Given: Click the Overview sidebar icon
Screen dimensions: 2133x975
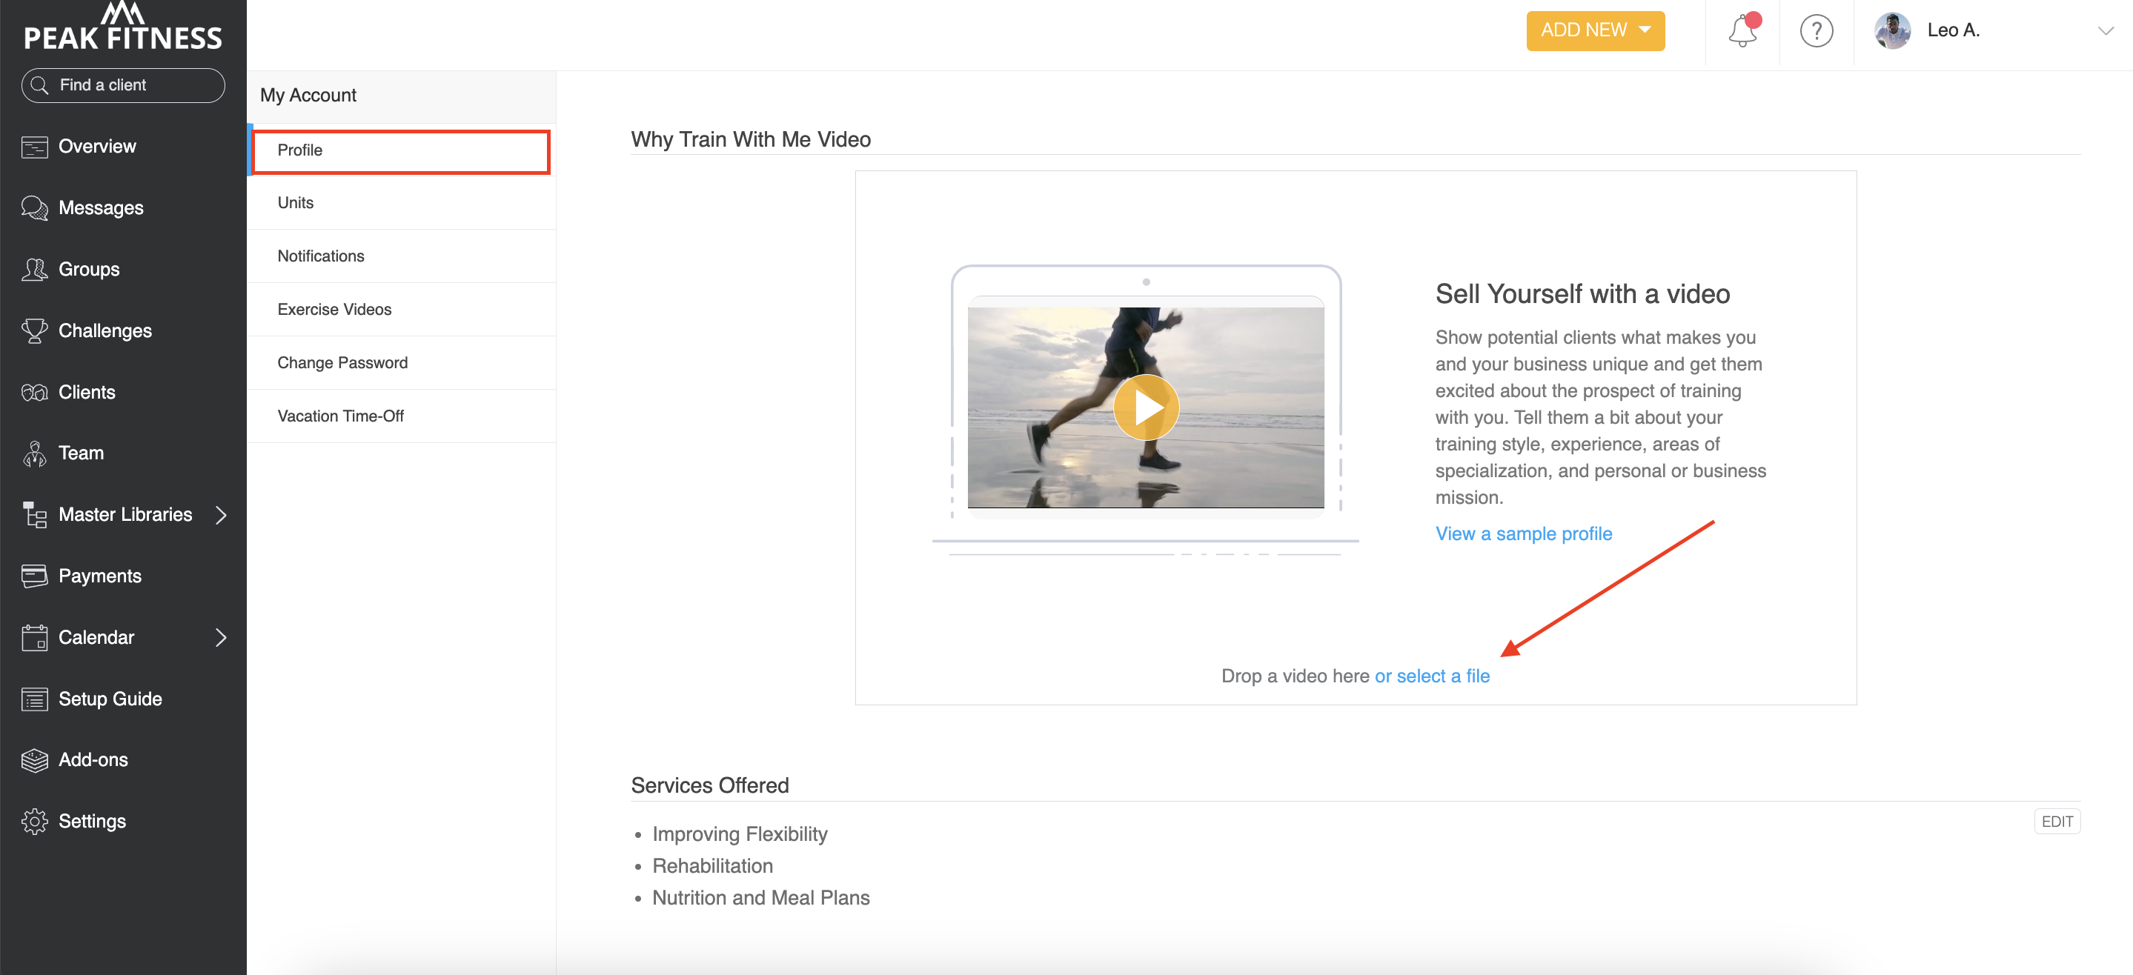Looking at the screenshot, I should [34, 147].
